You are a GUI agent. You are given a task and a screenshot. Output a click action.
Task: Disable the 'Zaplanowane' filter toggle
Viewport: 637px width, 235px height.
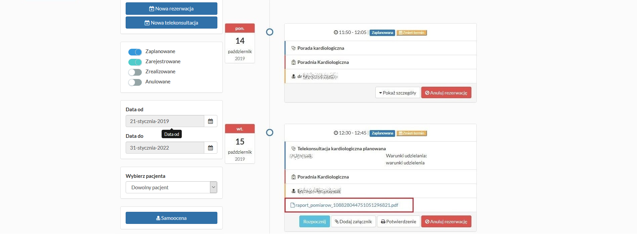pyautogui.click(x=135, y=51)
